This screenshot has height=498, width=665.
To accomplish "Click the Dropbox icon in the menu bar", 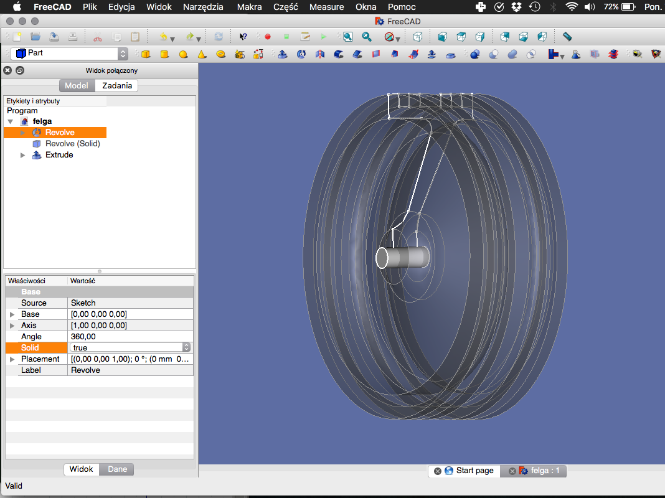I will click(x=517, y=7).
